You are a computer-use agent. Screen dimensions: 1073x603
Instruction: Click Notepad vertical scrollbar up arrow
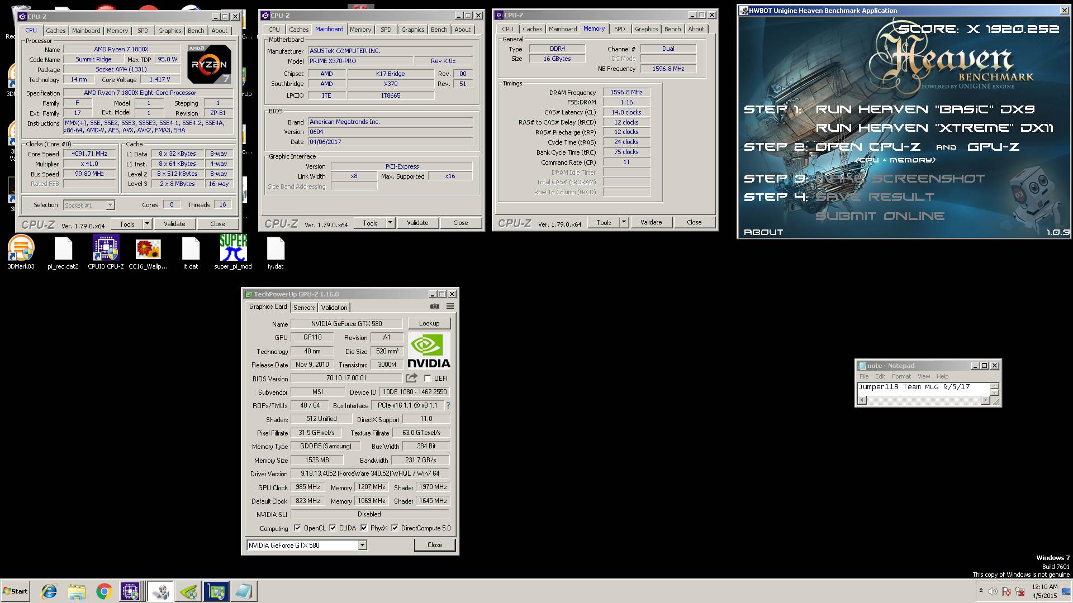(x=994, y=386)
